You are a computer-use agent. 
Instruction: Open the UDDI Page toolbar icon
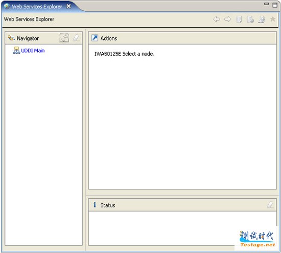[239, 19]
